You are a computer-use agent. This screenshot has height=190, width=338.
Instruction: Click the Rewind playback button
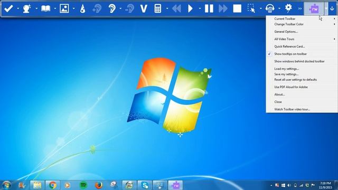click(x=176, y=8)
